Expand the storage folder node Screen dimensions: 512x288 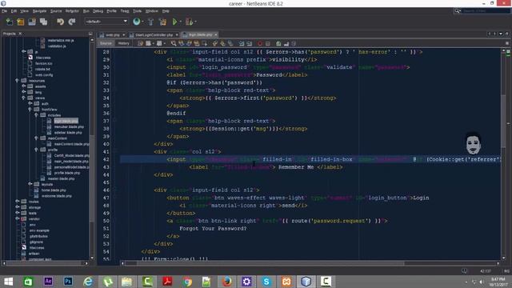(x=17, y=207)
